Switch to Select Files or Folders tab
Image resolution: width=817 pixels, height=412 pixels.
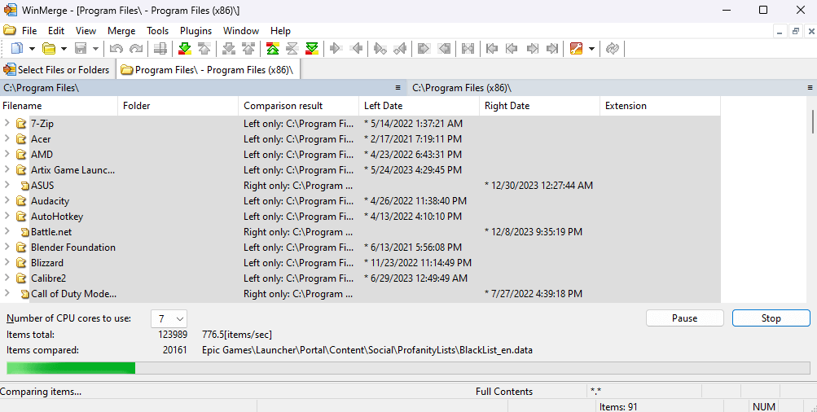click(57, 70)
